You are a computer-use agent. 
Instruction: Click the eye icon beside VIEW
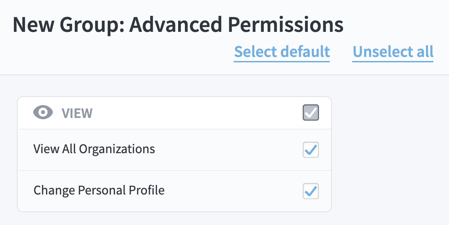click(x=43, y=113)
